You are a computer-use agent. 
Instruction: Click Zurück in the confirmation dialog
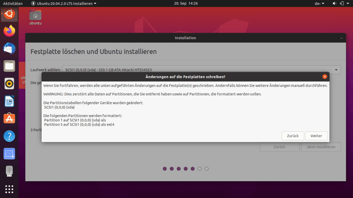(x=293, y=136)
